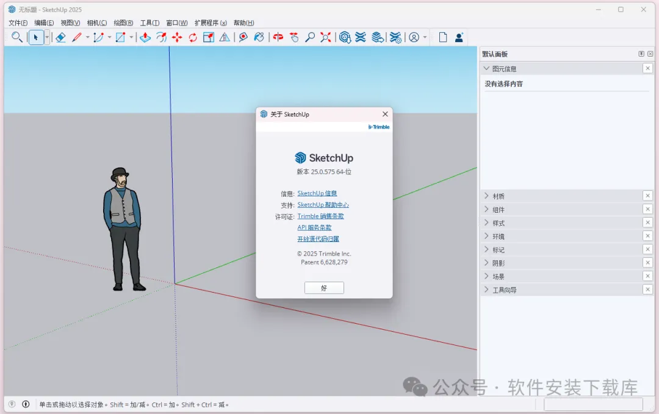The height and width of the screenshot is (414, 659).
Task: Expand the 组件 panel
Action: click(486, 209)
